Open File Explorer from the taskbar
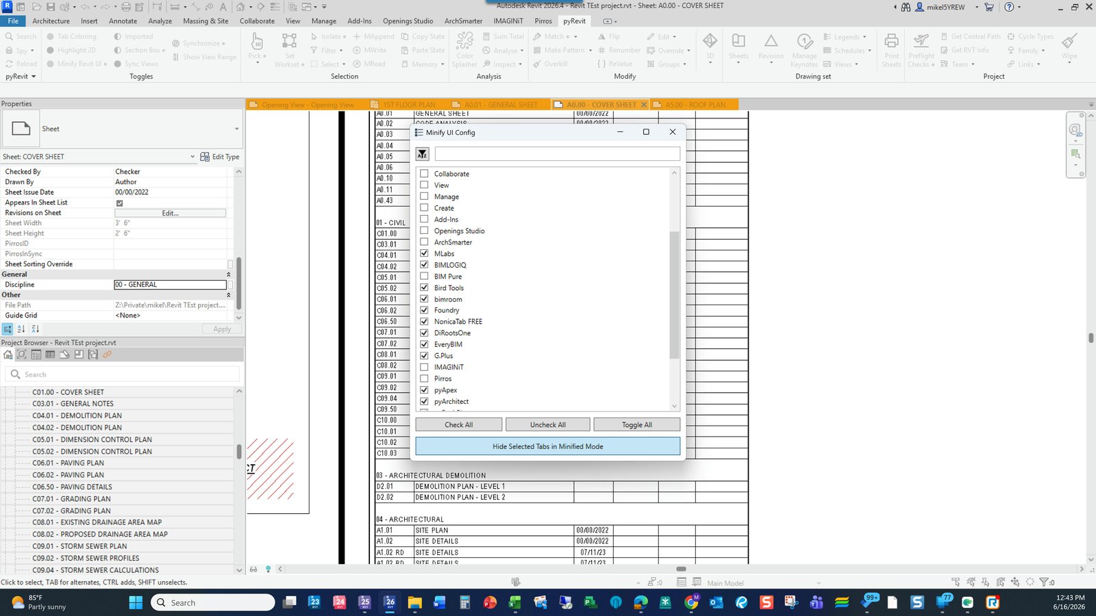The image size is (1096, 616). [414, 602]
